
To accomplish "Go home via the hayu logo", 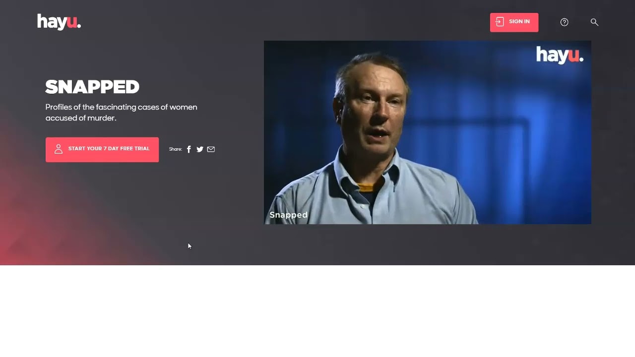I will pos(59,22).
